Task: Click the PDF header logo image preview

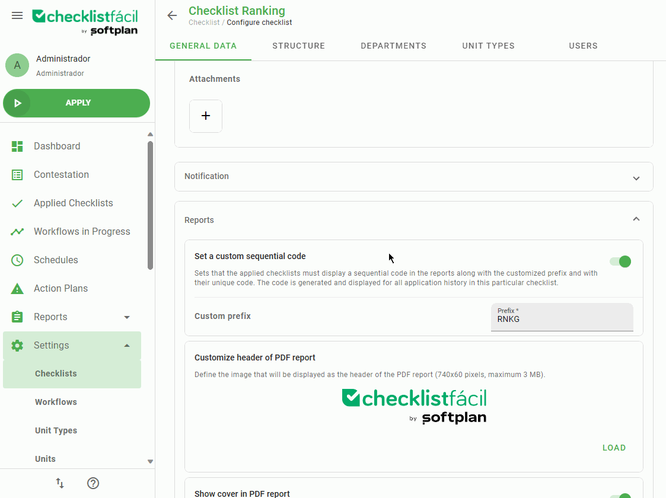Action: coord(414,406)
